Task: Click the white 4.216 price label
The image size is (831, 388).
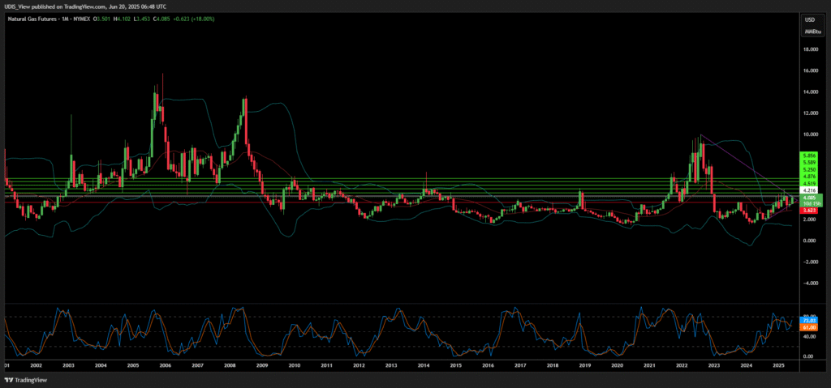Action: [809, 190]
